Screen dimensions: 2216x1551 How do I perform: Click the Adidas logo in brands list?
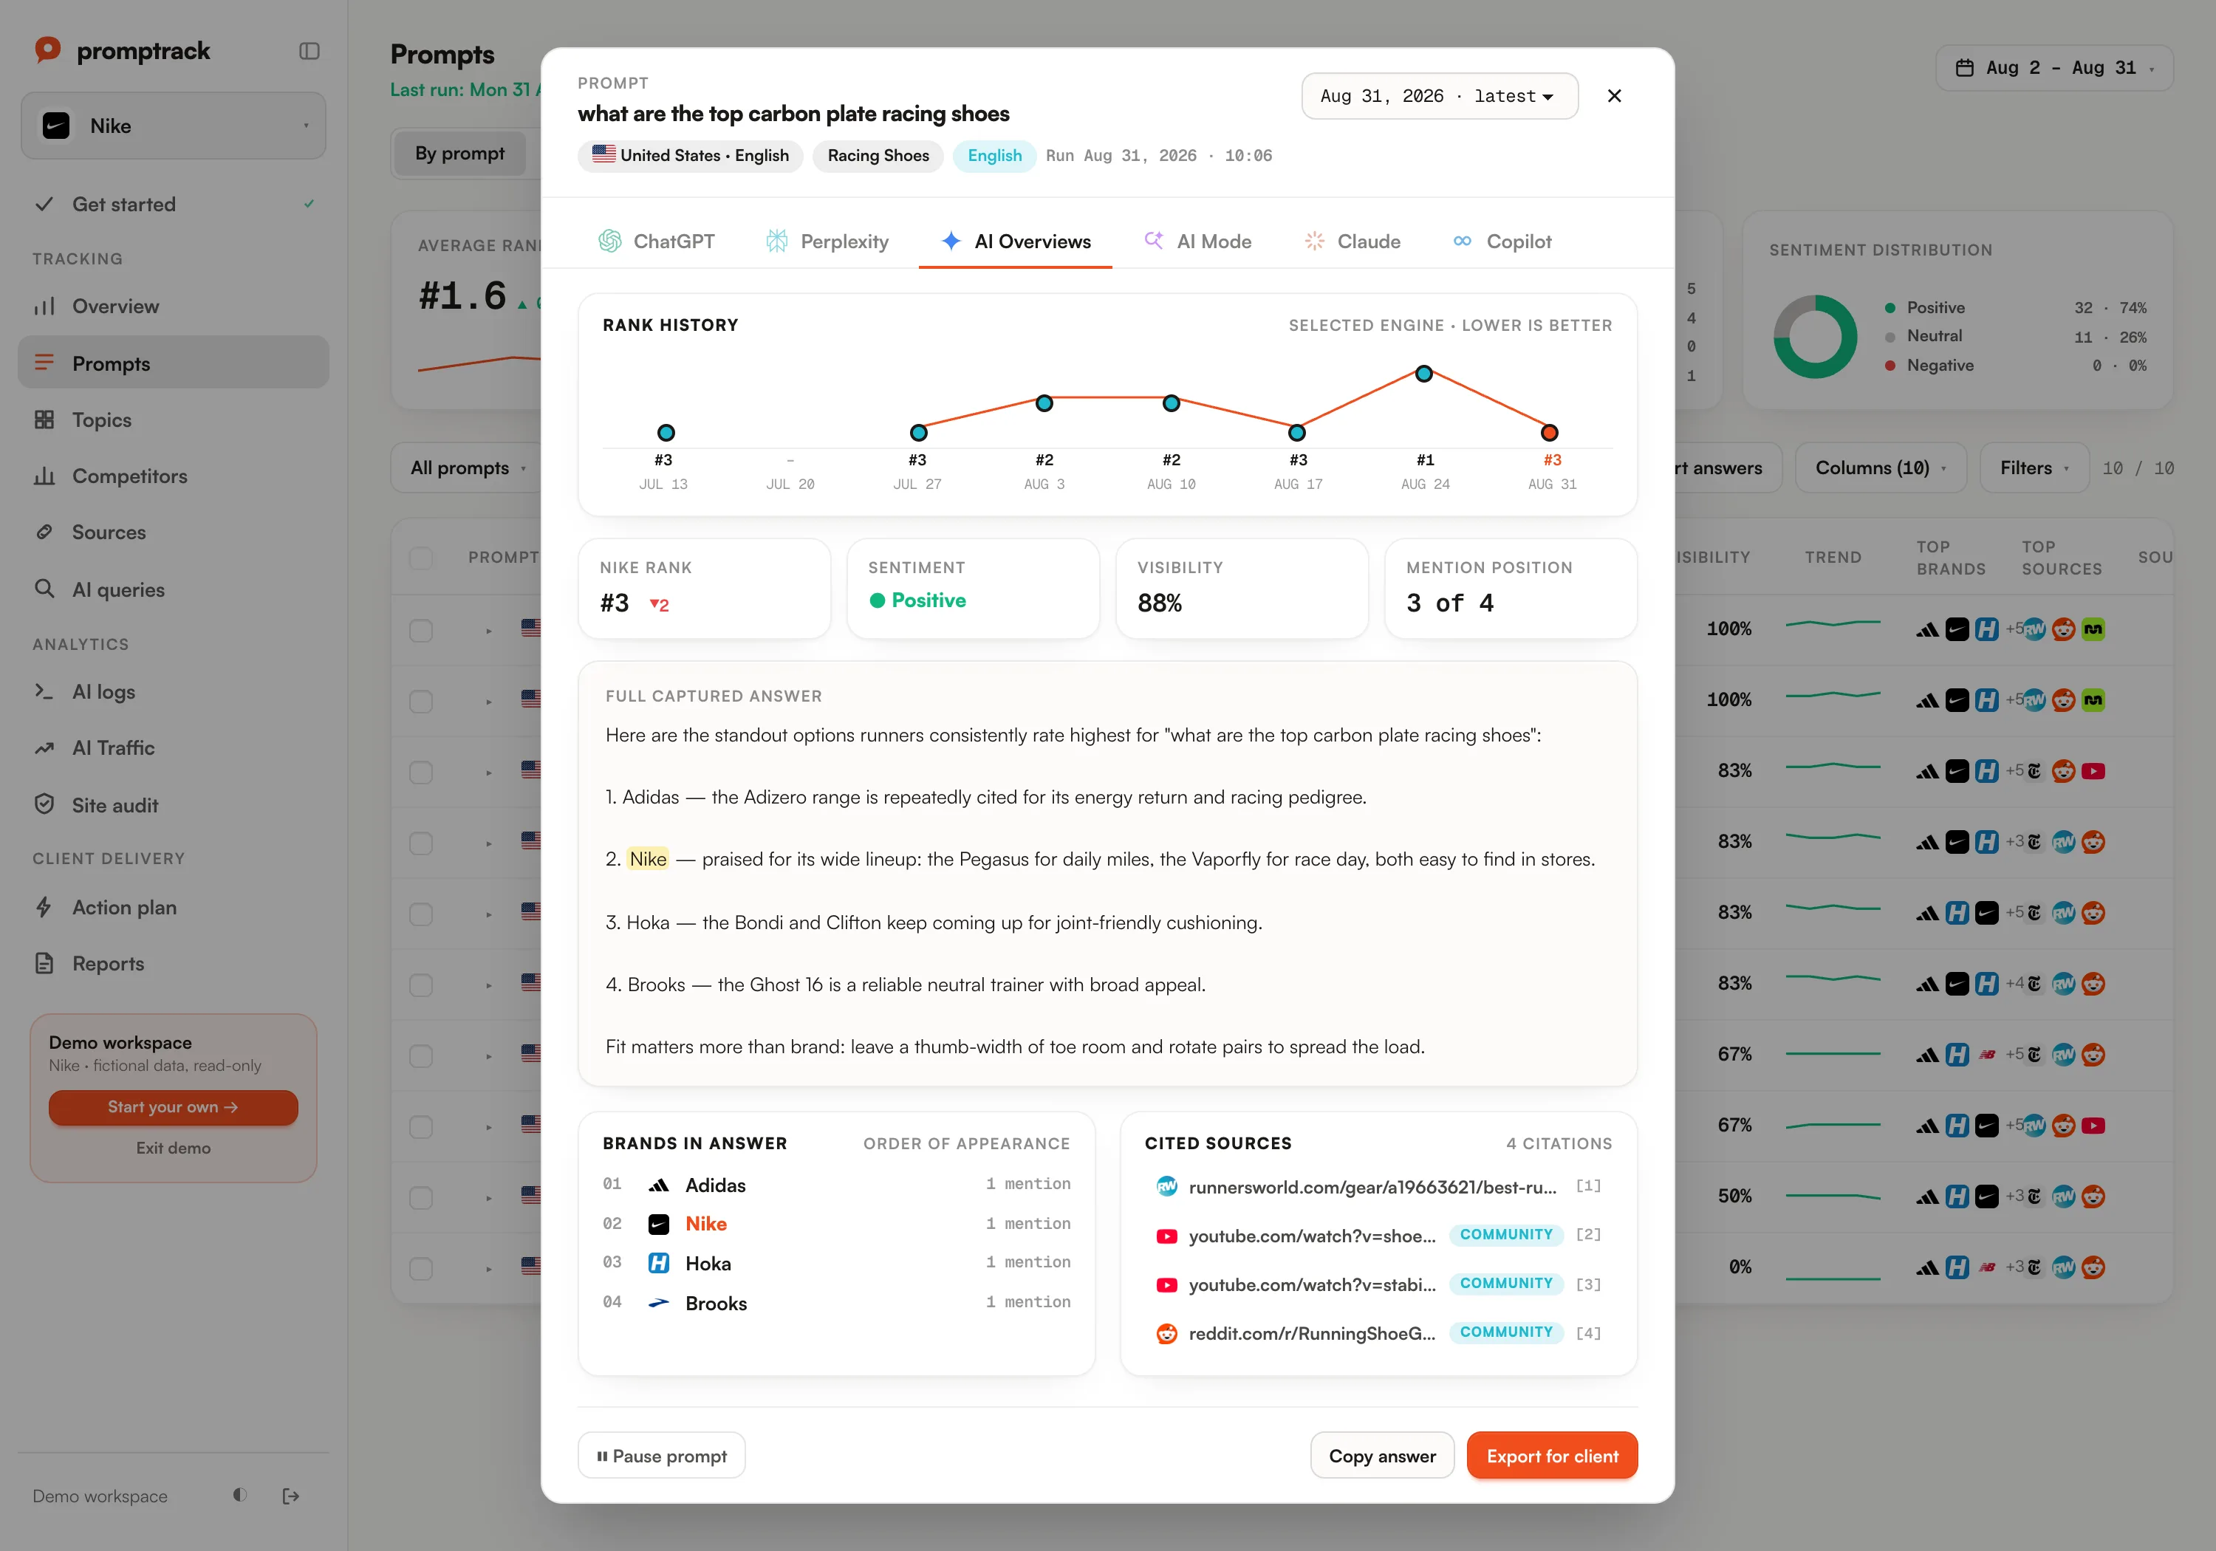[x=659, y=1184]
